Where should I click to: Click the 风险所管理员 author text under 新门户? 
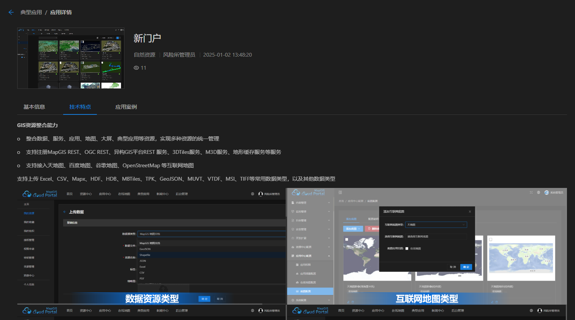(x=179, y=55)
